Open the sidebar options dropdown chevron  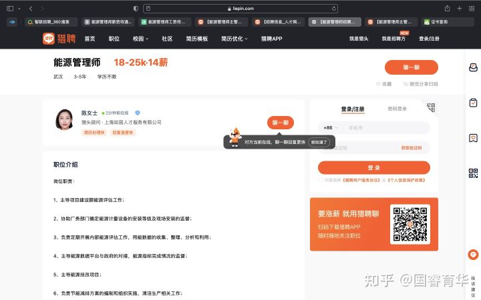click(x=19, y=9)
